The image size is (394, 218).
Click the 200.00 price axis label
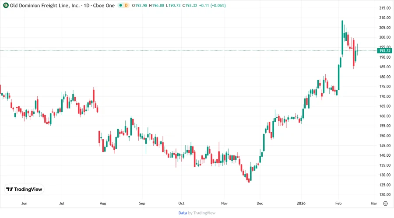coord(385,37)
